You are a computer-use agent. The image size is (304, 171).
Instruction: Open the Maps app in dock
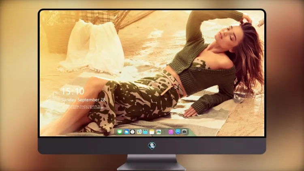[x=139, y=132]
